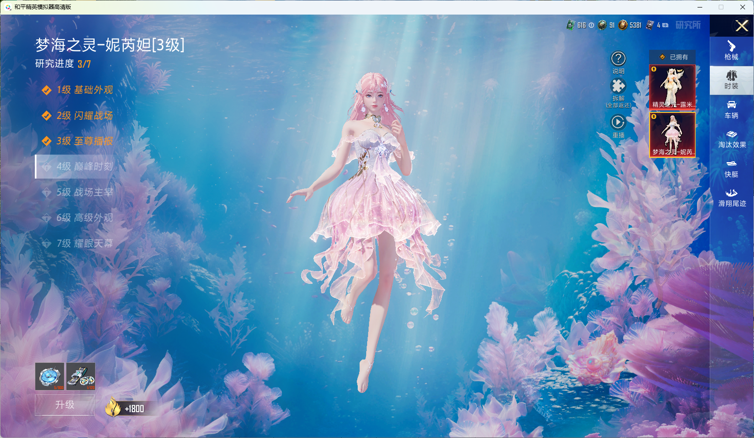Select the 精灵之光-露米 outfit thumbnail

pos(673,87)
